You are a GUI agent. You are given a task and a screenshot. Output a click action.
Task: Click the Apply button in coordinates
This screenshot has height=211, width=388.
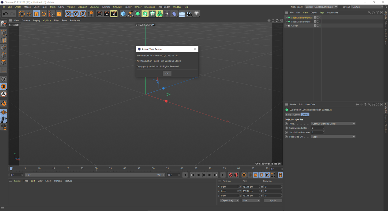[273, 200]
